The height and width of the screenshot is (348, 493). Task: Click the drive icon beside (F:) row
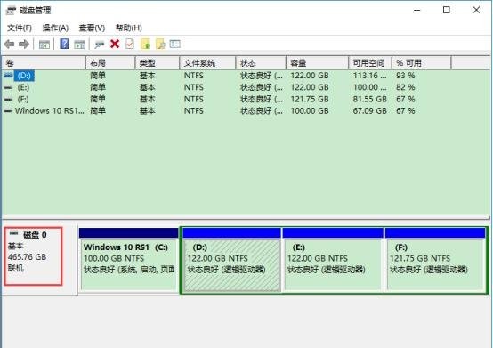point(9,100)
